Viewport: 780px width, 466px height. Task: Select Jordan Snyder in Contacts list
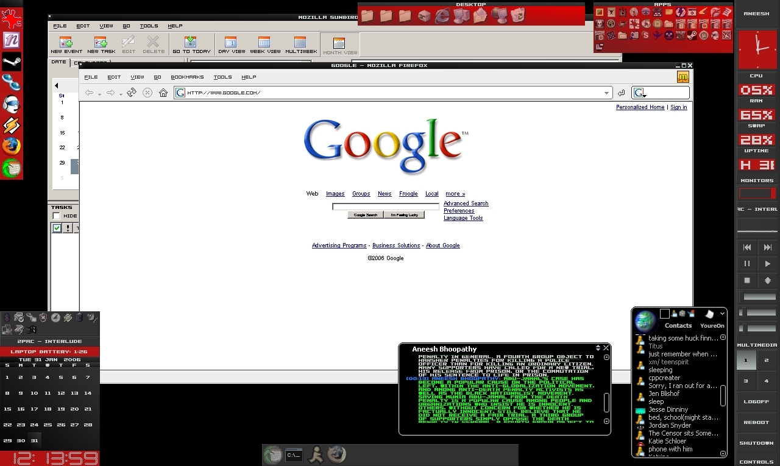click(670, 425)
